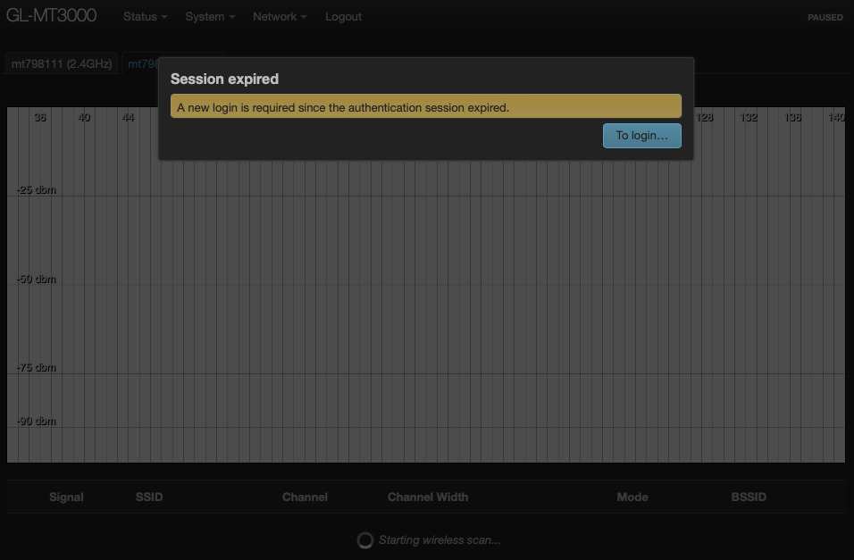854x560 pixels.
Task: Click the -25 dbm axis label
Action: coord(36,190)
